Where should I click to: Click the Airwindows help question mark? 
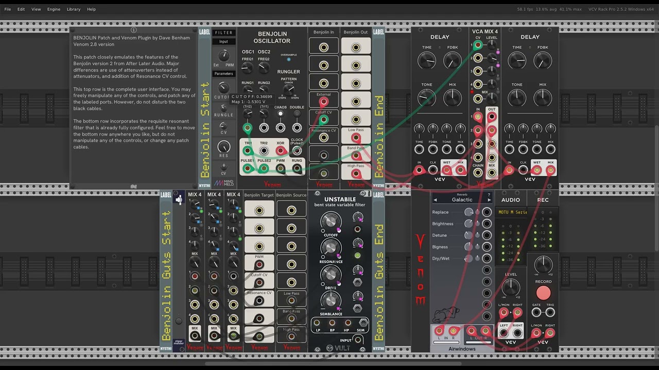pos(489,195)
